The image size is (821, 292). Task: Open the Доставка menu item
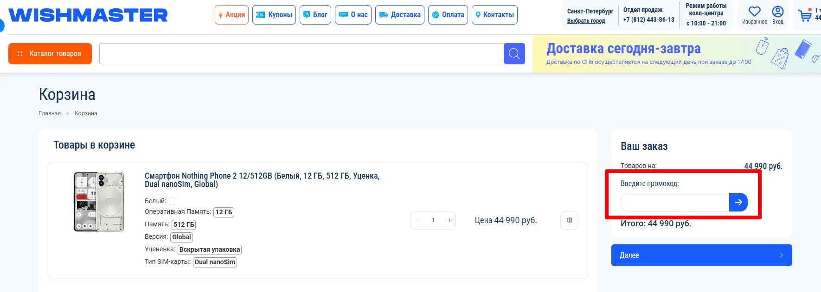(x=399, y=15)
